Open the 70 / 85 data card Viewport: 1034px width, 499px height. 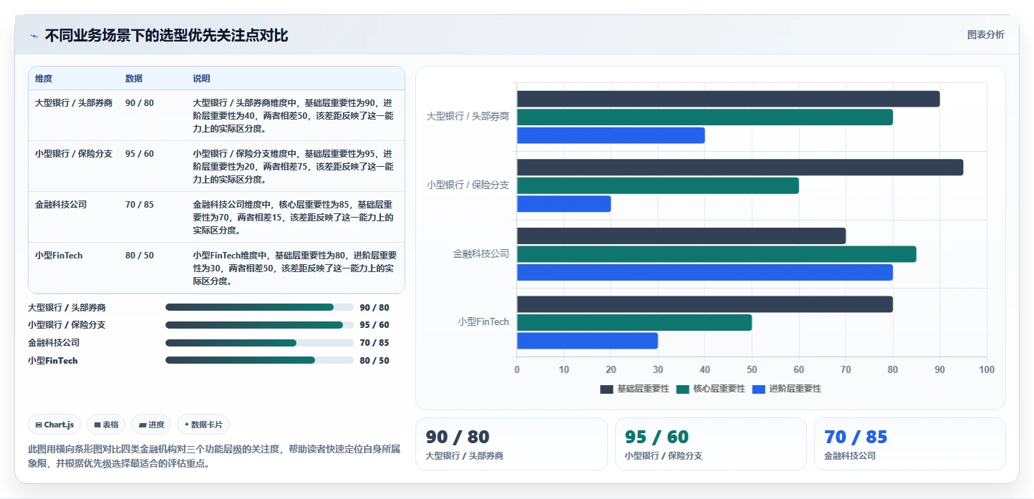pos(910,444)
